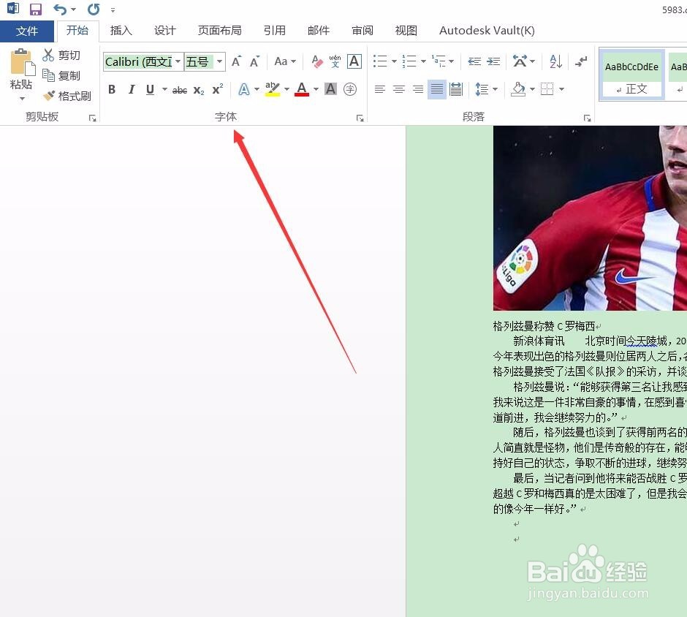Switch to the 设计 (Design) tab
687x617 pixels.
(x=164, y=31)
